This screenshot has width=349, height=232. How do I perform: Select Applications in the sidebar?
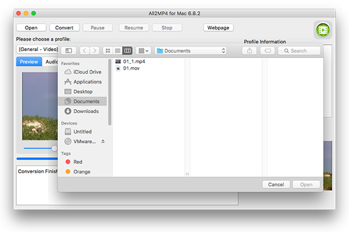(83, 82)
